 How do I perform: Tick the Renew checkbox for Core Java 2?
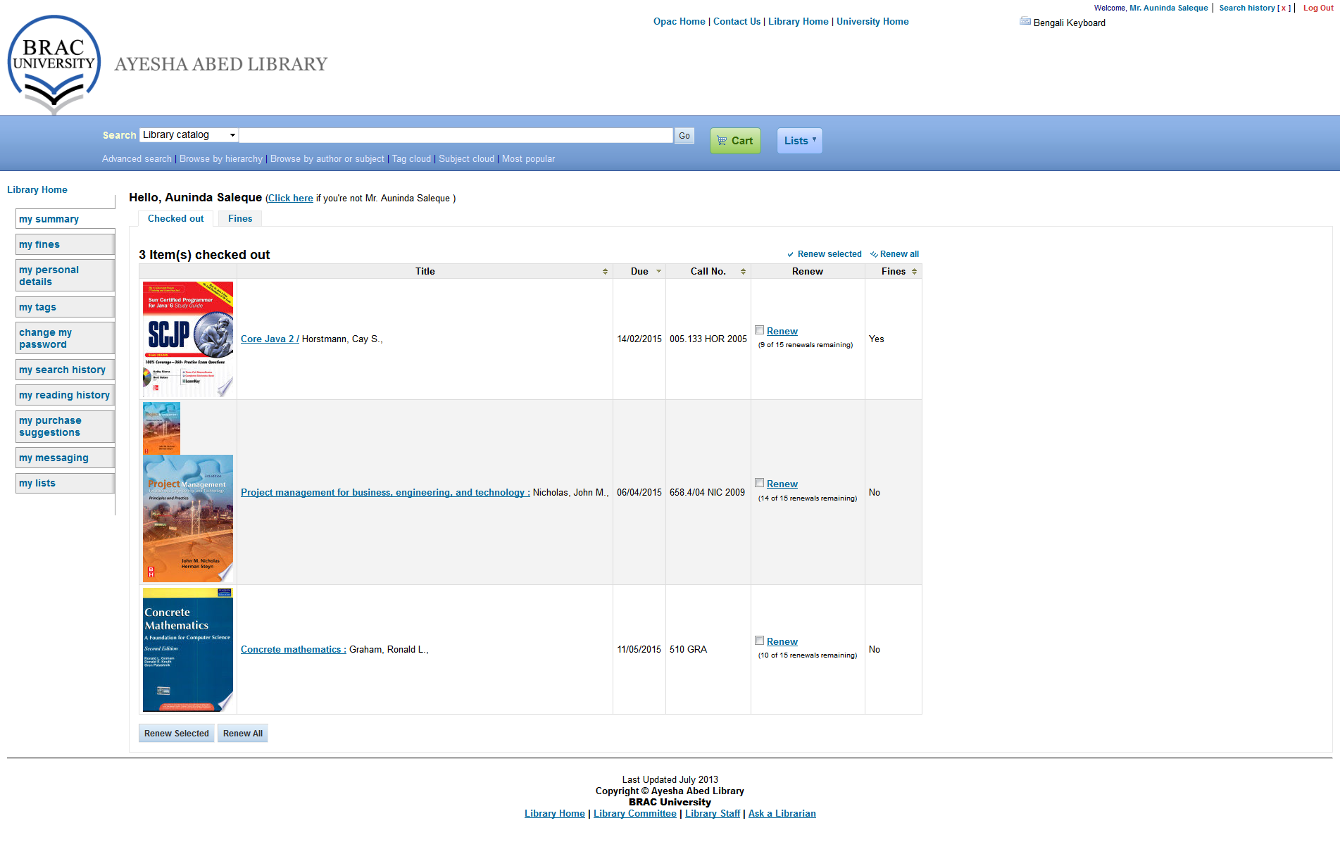click(x=760, y=330)
